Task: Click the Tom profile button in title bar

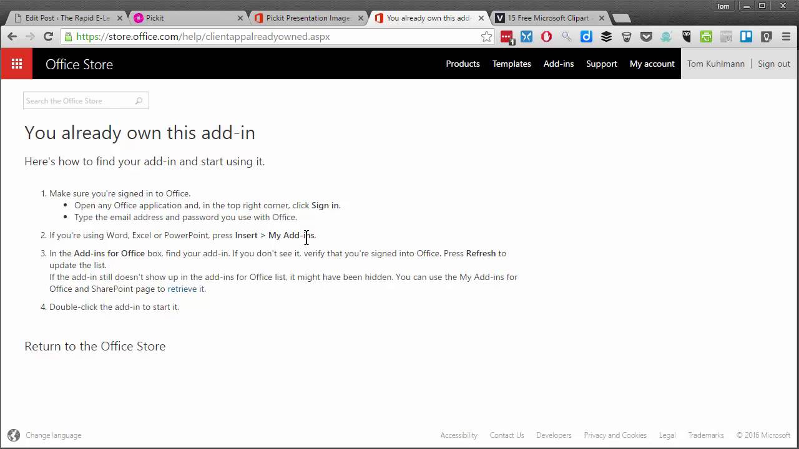Action: pos(723,6)
